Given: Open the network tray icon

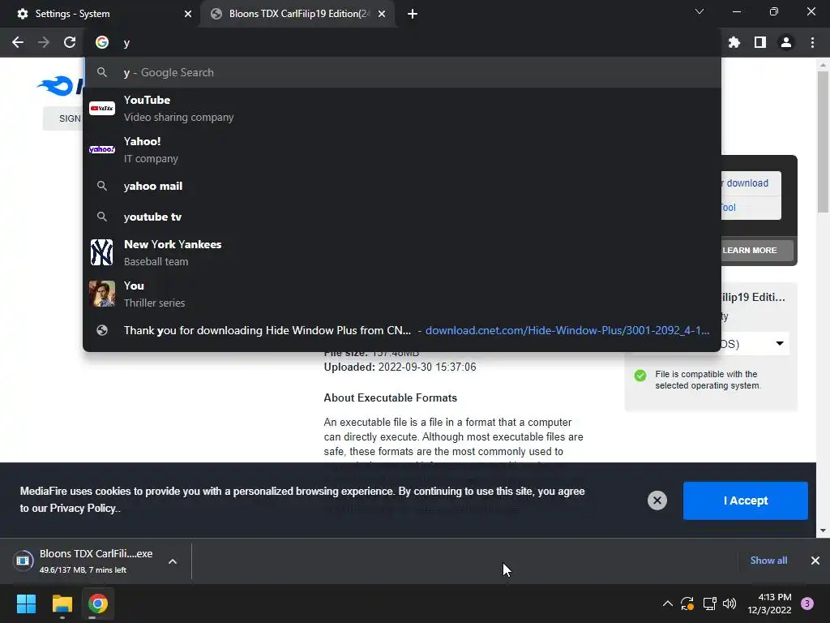Looking at the screenshot, I should coord(709,604).
